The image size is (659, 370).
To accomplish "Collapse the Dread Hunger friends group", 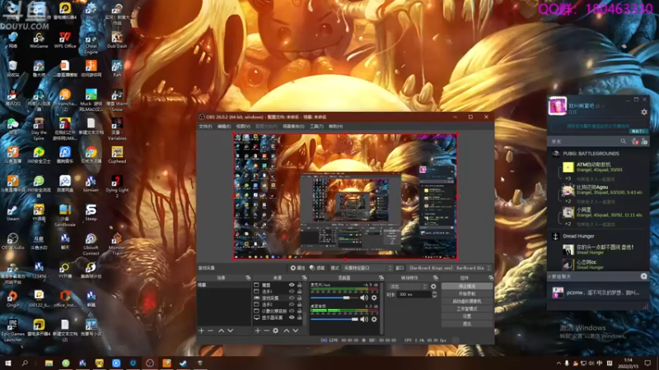I will click(578, 236).
